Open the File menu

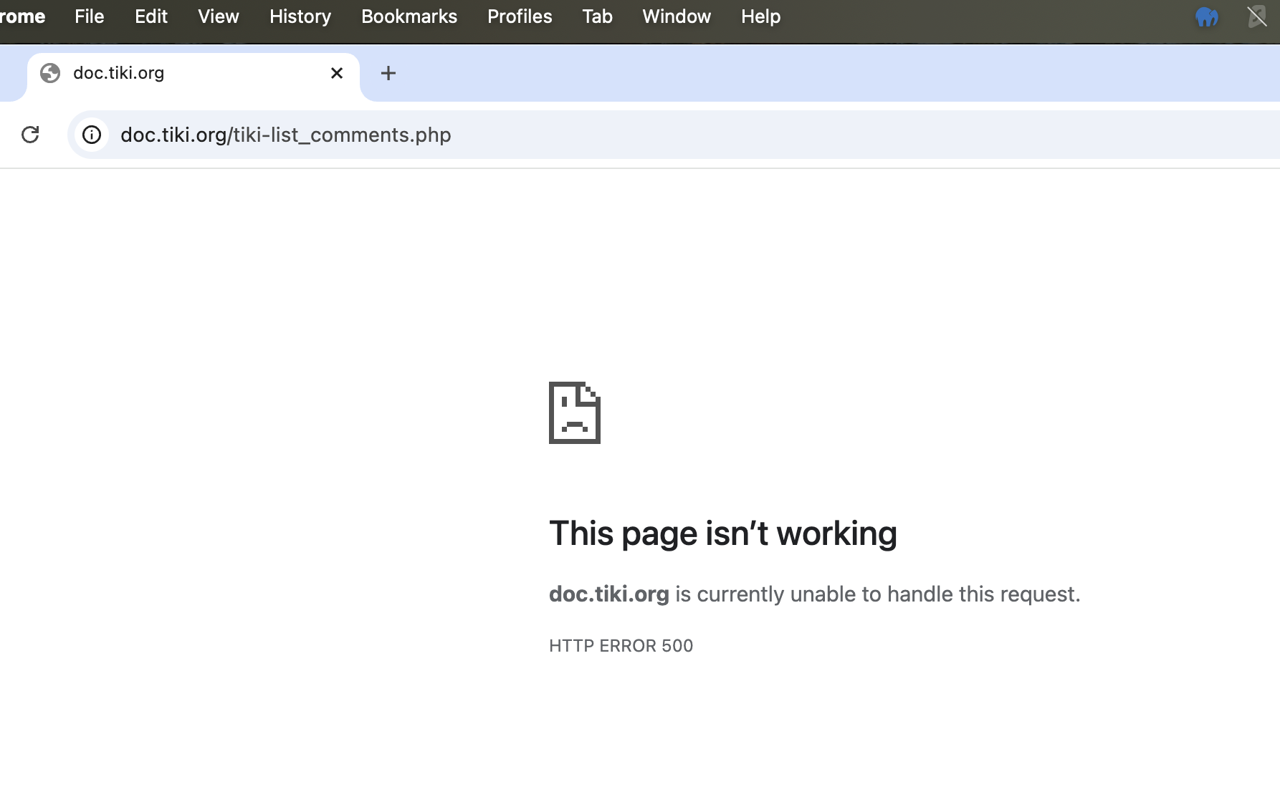tap(90, 16)
